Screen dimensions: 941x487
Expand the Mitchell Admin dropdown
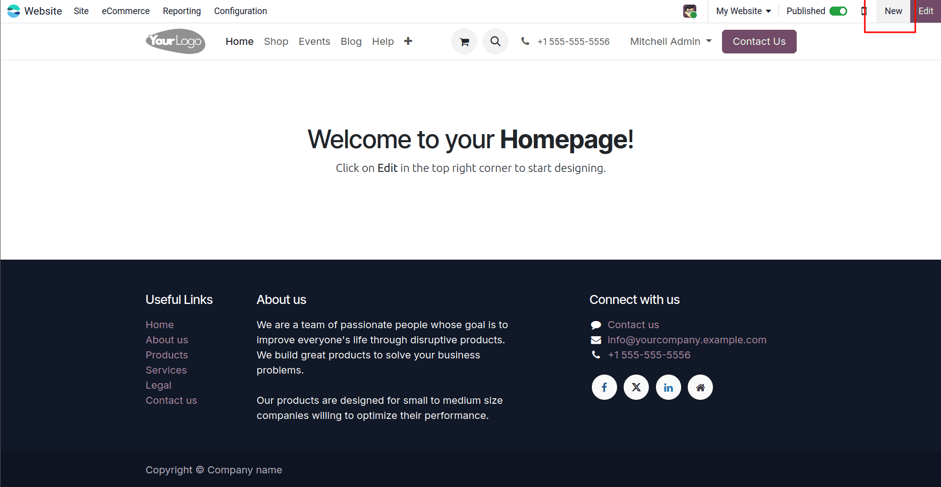(x=670, y=41)
